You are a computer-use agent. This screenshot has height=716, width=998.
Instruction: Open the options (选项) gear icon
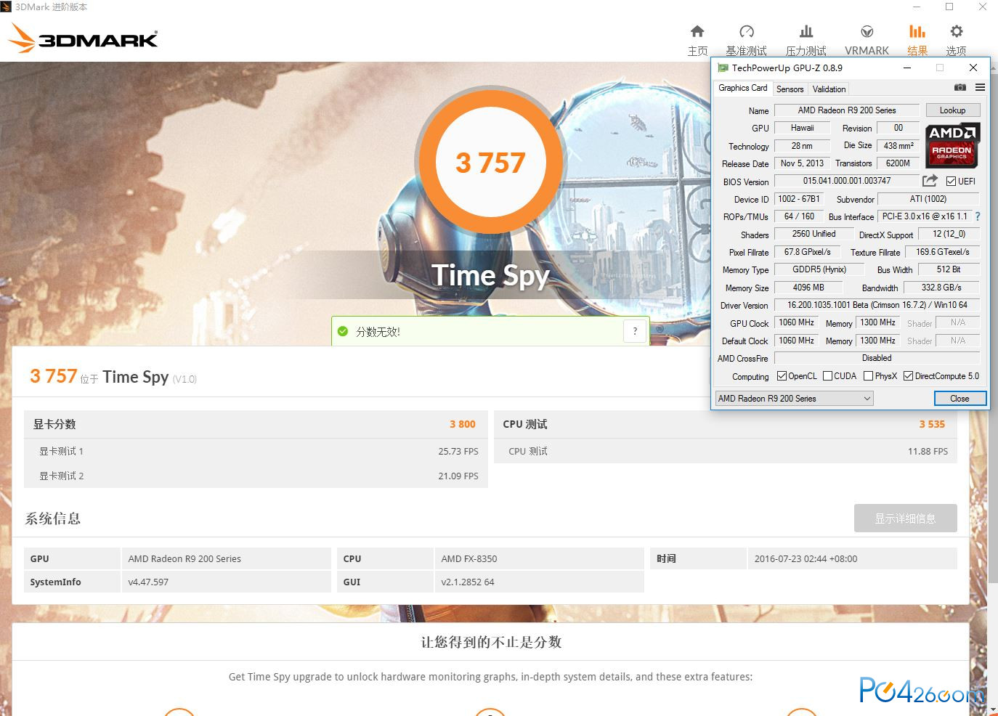(x=957, y=31)
